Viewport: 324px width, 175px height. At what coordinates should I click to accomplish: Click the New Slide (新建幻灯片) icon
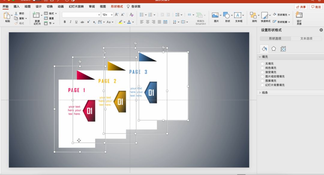pyautogui.click(x=36, y=15)
